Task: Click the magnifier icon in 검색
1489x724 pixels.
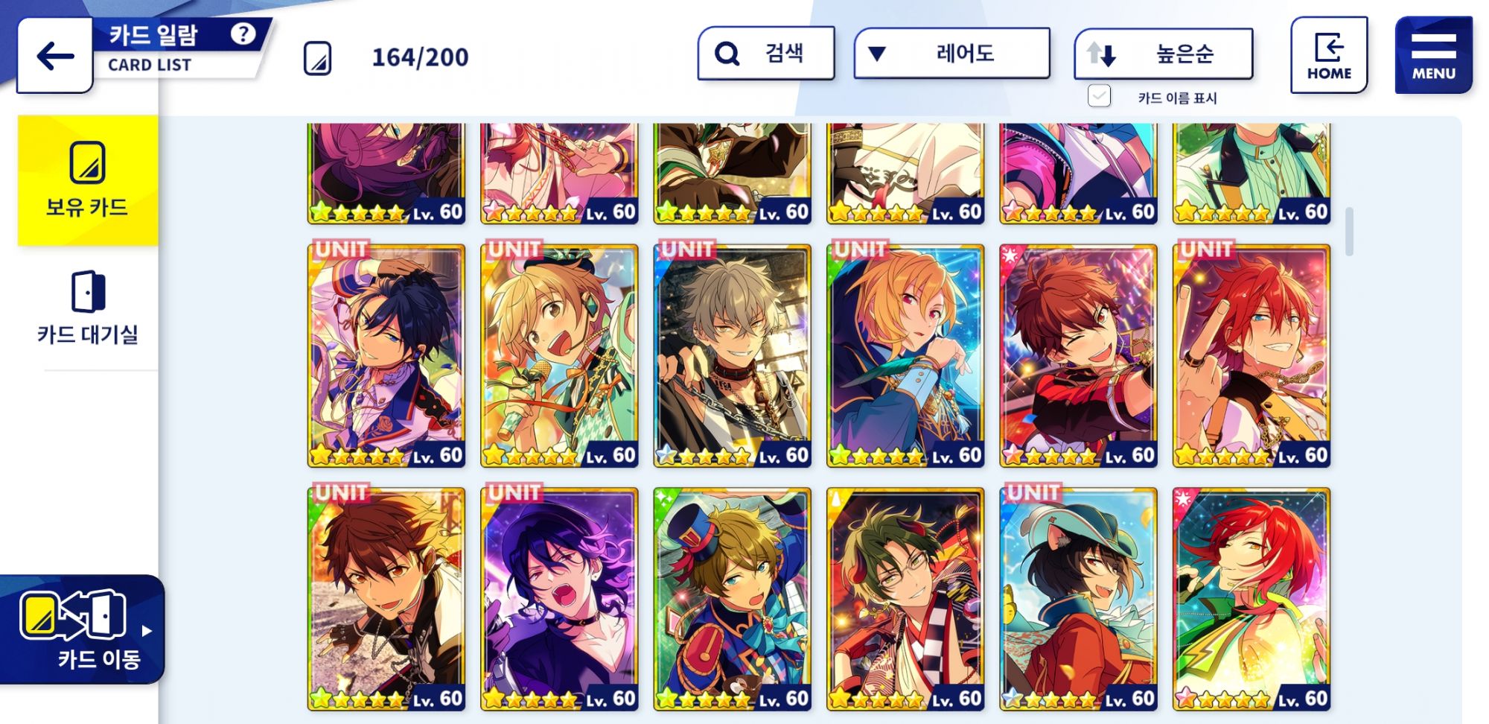Action: click(x=727, y=54)
